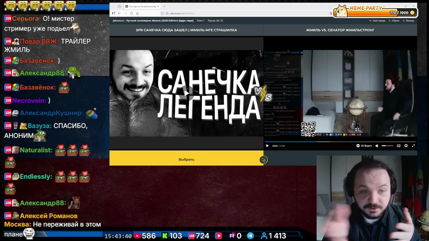The image size is (429, 241).
Task: Click the Telegram icon in bottom bar
Action: pyautogui.click(x=250, y=236)
